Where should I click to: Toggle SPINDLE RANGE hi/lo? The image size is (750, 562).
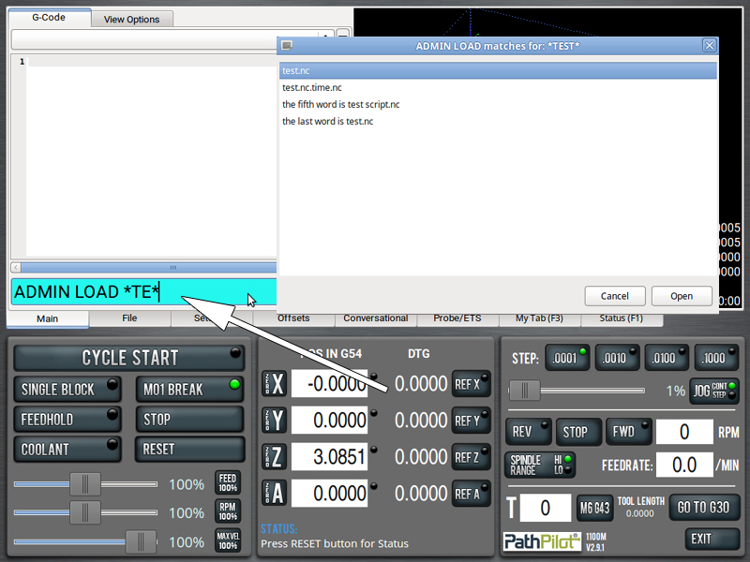(541, 465)
